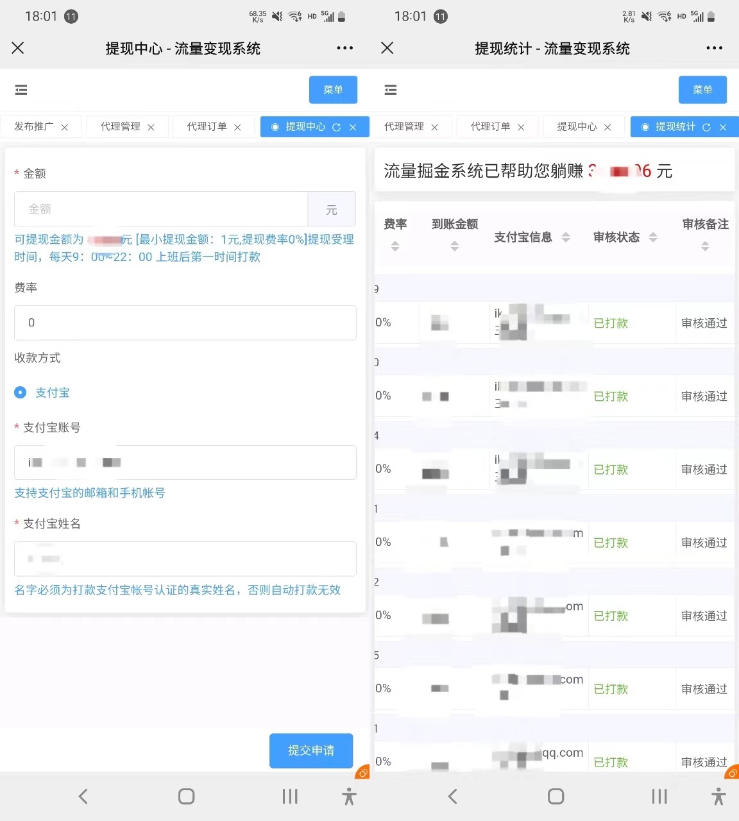Refresh the 提现中心 tab with reload icon

[x=336, y=128]
